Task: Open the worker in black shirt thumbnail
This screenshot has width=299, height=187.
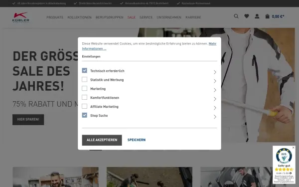Action: coord(236,177)
